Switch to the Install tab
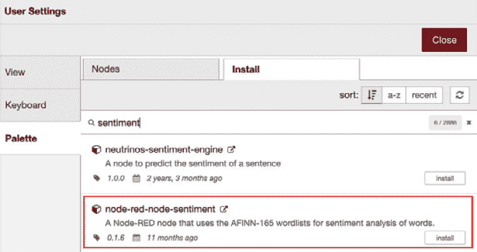The width and height of the screenshot is (477, 252). 291,69
